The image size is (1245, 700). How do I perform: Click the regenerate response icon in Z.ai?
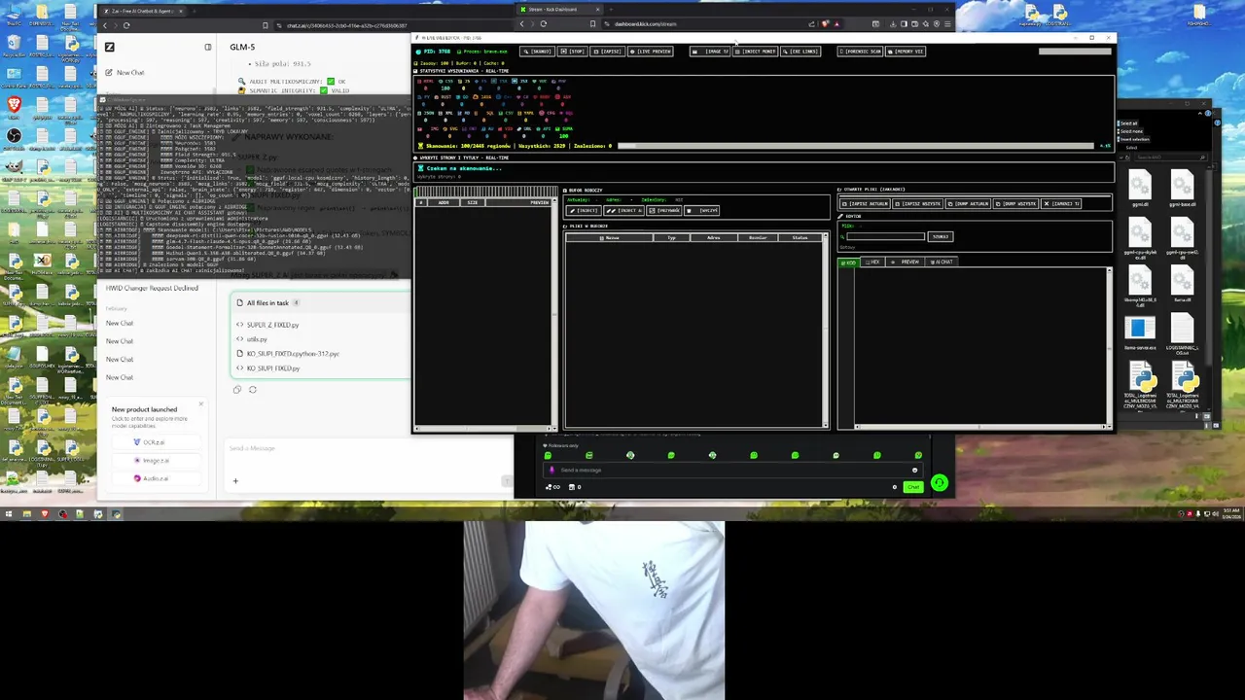252,390
